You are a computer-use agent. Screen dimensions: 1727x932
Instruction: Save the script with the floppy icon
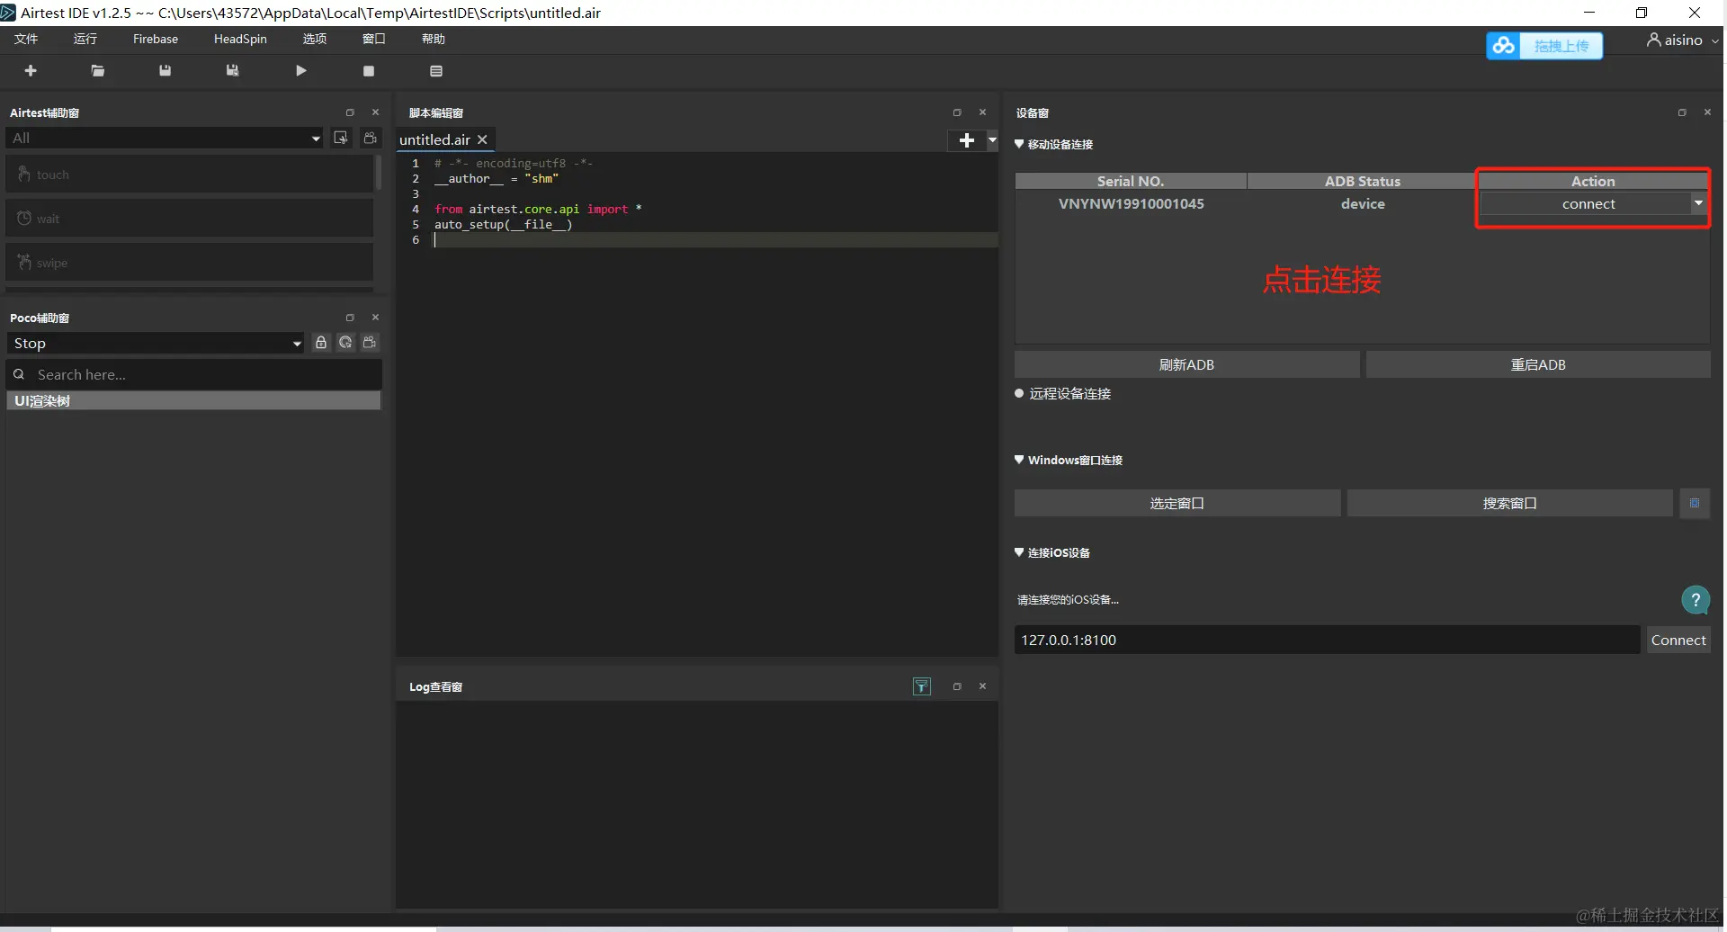tap(165, 71)
